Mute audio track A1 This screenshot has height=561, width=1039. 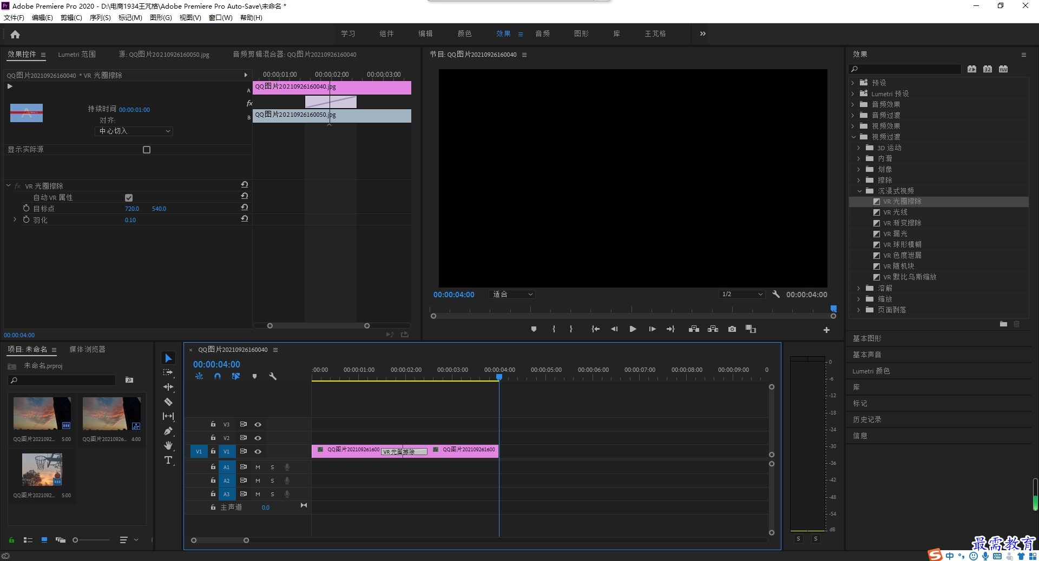pyautogui.click(x=258, y=467)
